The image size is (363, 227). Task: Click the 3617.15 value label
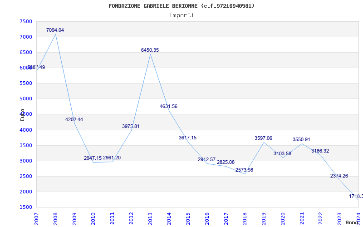[187, 138]
